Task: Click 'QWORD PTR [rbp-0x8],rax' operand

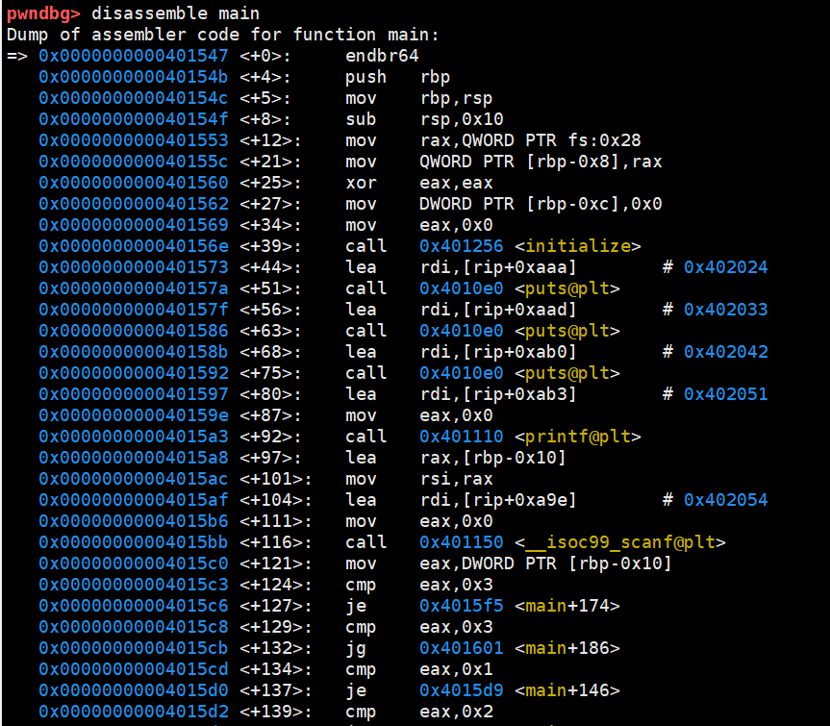Action: (x=541, y=162)
